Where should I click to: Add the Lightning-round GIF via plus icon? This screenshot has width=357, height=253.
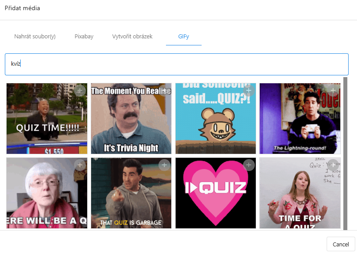coord(333,90)
